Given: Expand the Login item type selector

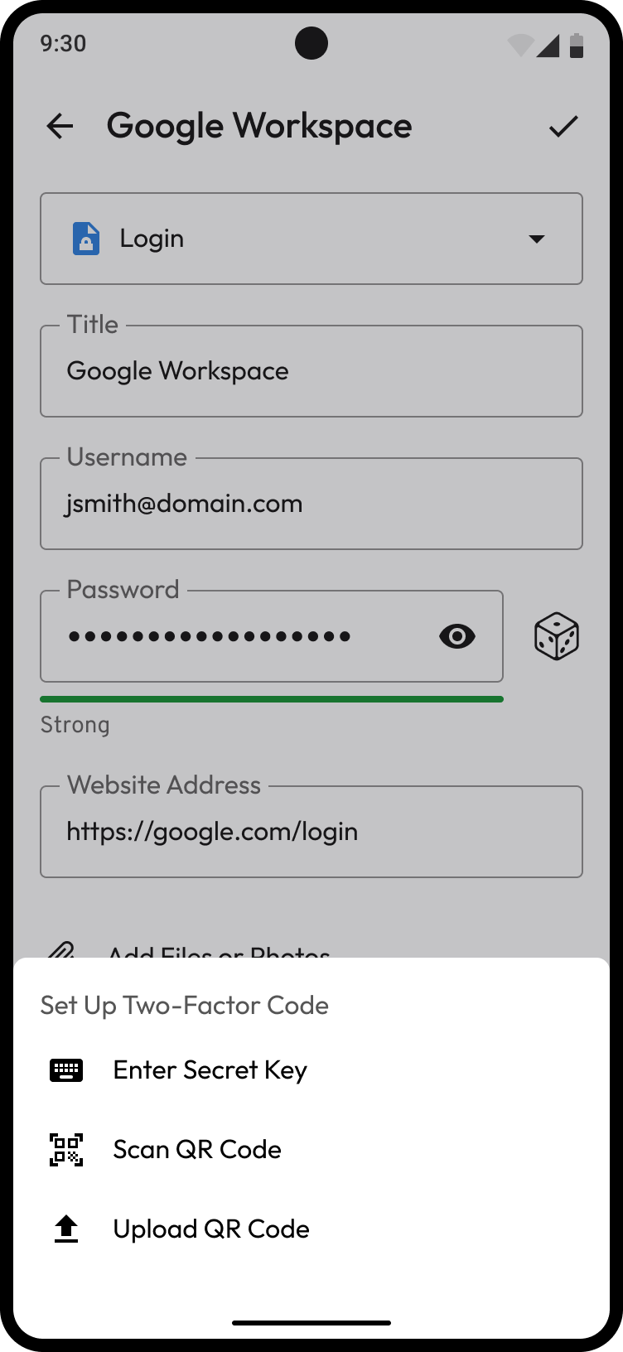Looking at the screenshot, I should (311, 239).
